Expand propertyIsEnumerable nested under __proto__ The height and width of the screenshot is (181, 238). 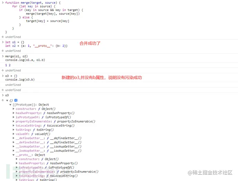coord(17,172)
